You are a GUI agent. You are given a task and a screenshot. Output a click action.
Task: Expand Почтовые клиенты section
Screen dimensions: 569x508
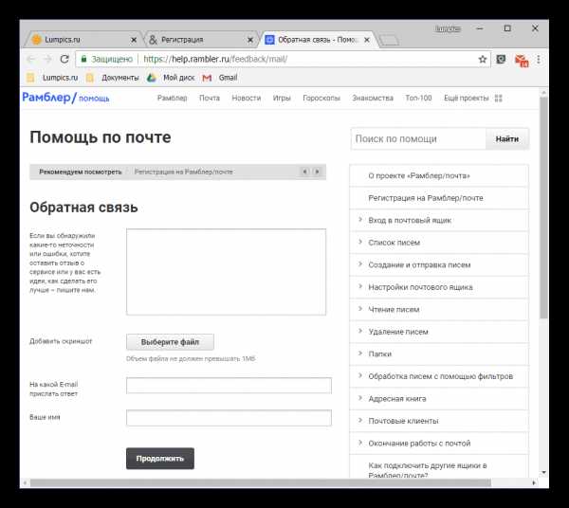pyautogui.click(x=439, y=421)
